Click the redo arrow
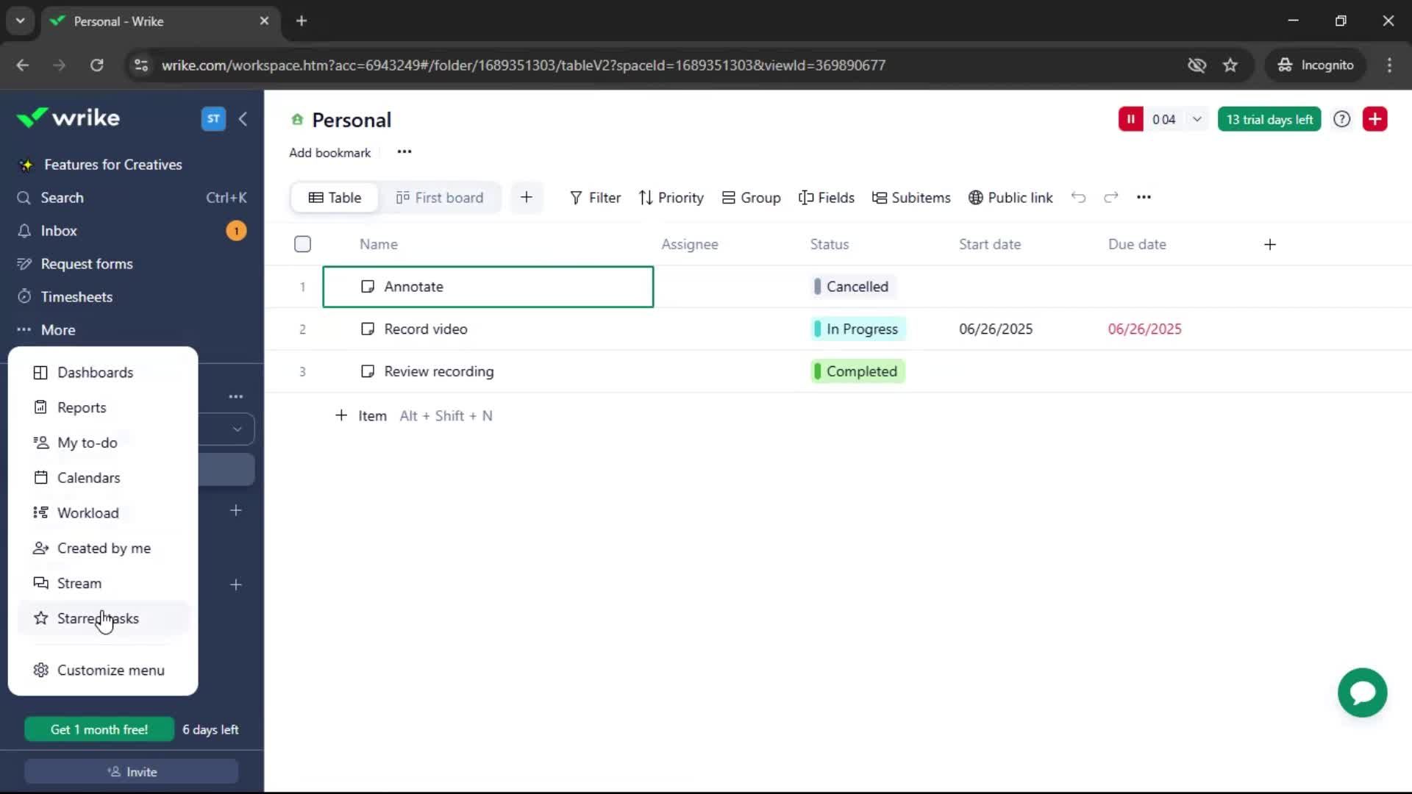Image resolution: width=1412 pixels, height=794 pixels. coord(1111,197)
